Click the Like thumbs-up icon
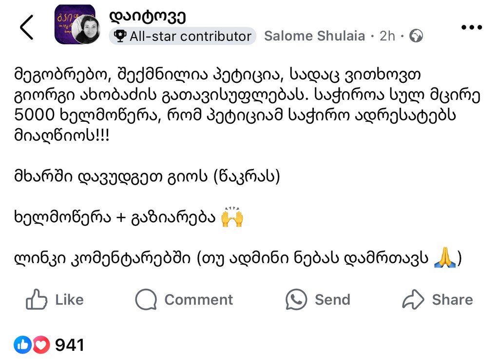 [x=37, y=300]
